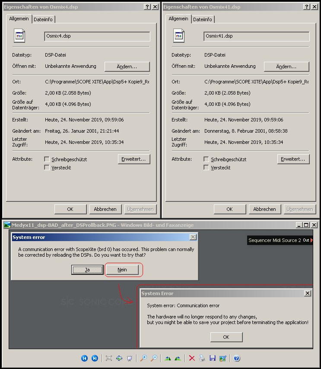Enable Schreibgeschützt for Osmix4.dsp
This screenshot has height=369, width=321.
coord(47,159)
